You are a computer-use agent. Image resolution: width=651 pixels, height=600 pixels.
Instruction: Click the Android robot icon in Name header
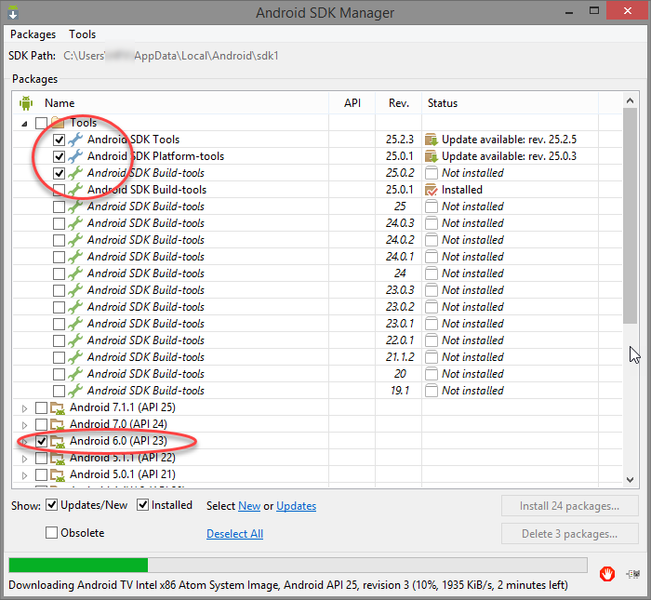coord(26,103)
